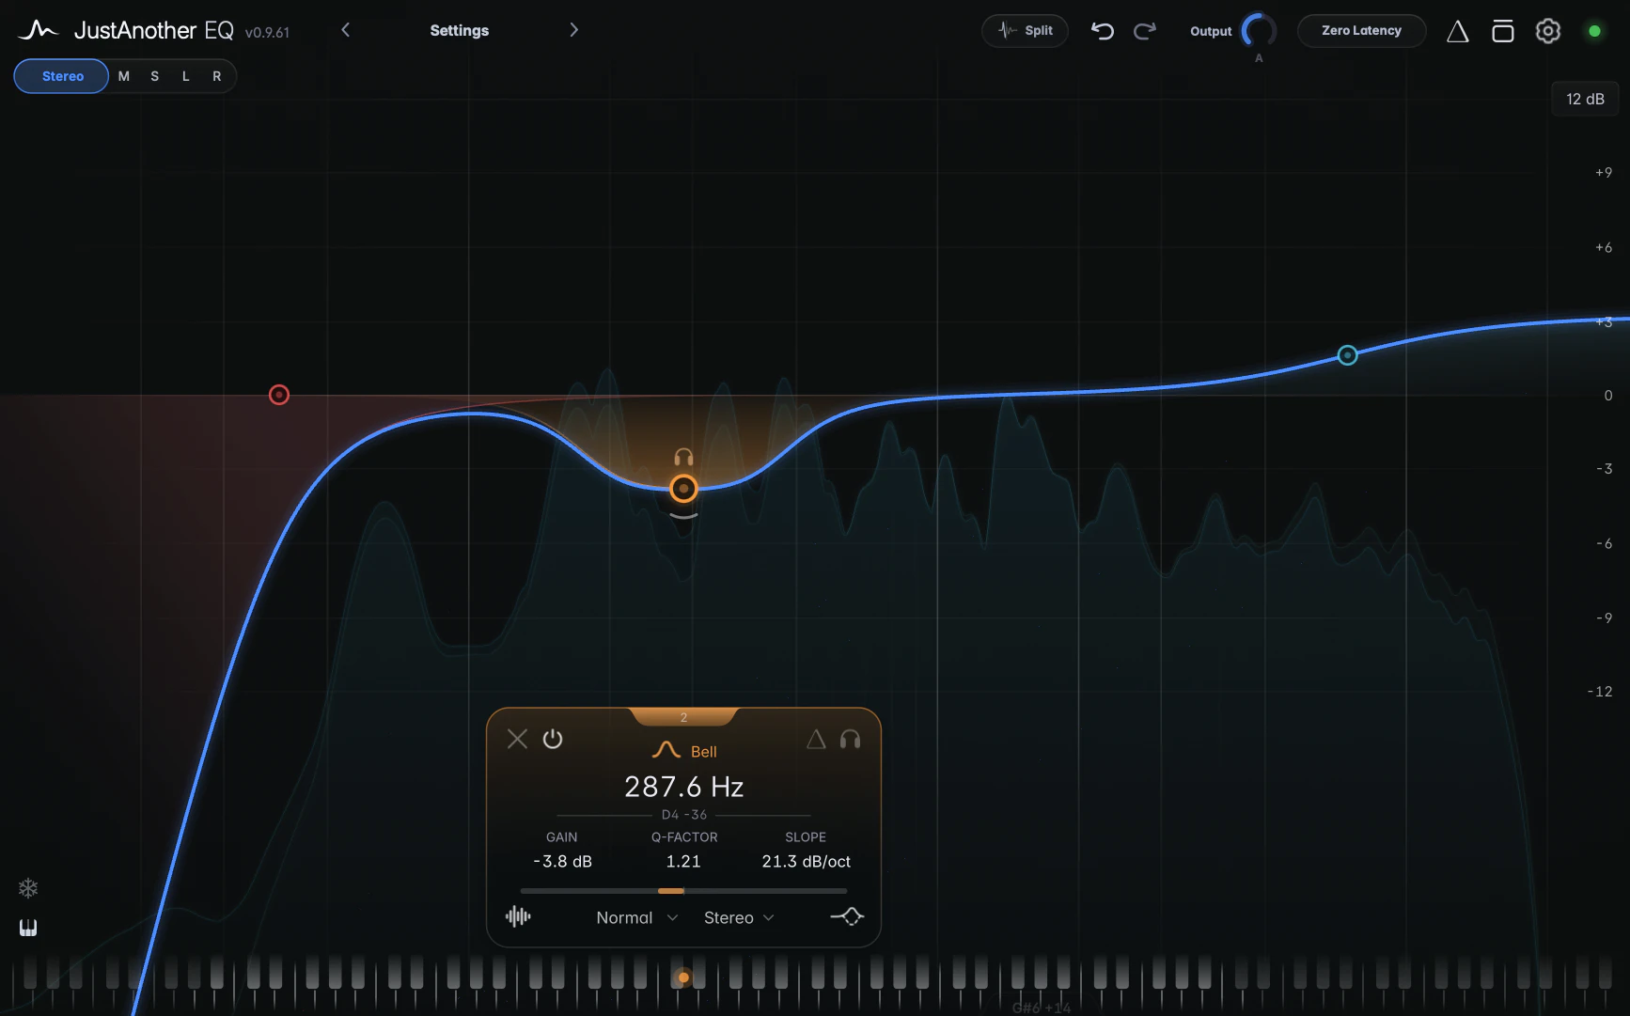Click the band split node icon in panel
The image size is (1630, 1016).
(847, 916)
